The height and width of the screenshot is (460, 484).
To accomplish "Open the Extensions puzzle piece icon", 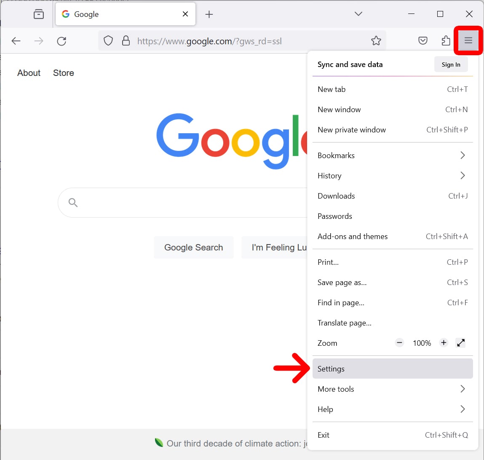I will 446,40.
